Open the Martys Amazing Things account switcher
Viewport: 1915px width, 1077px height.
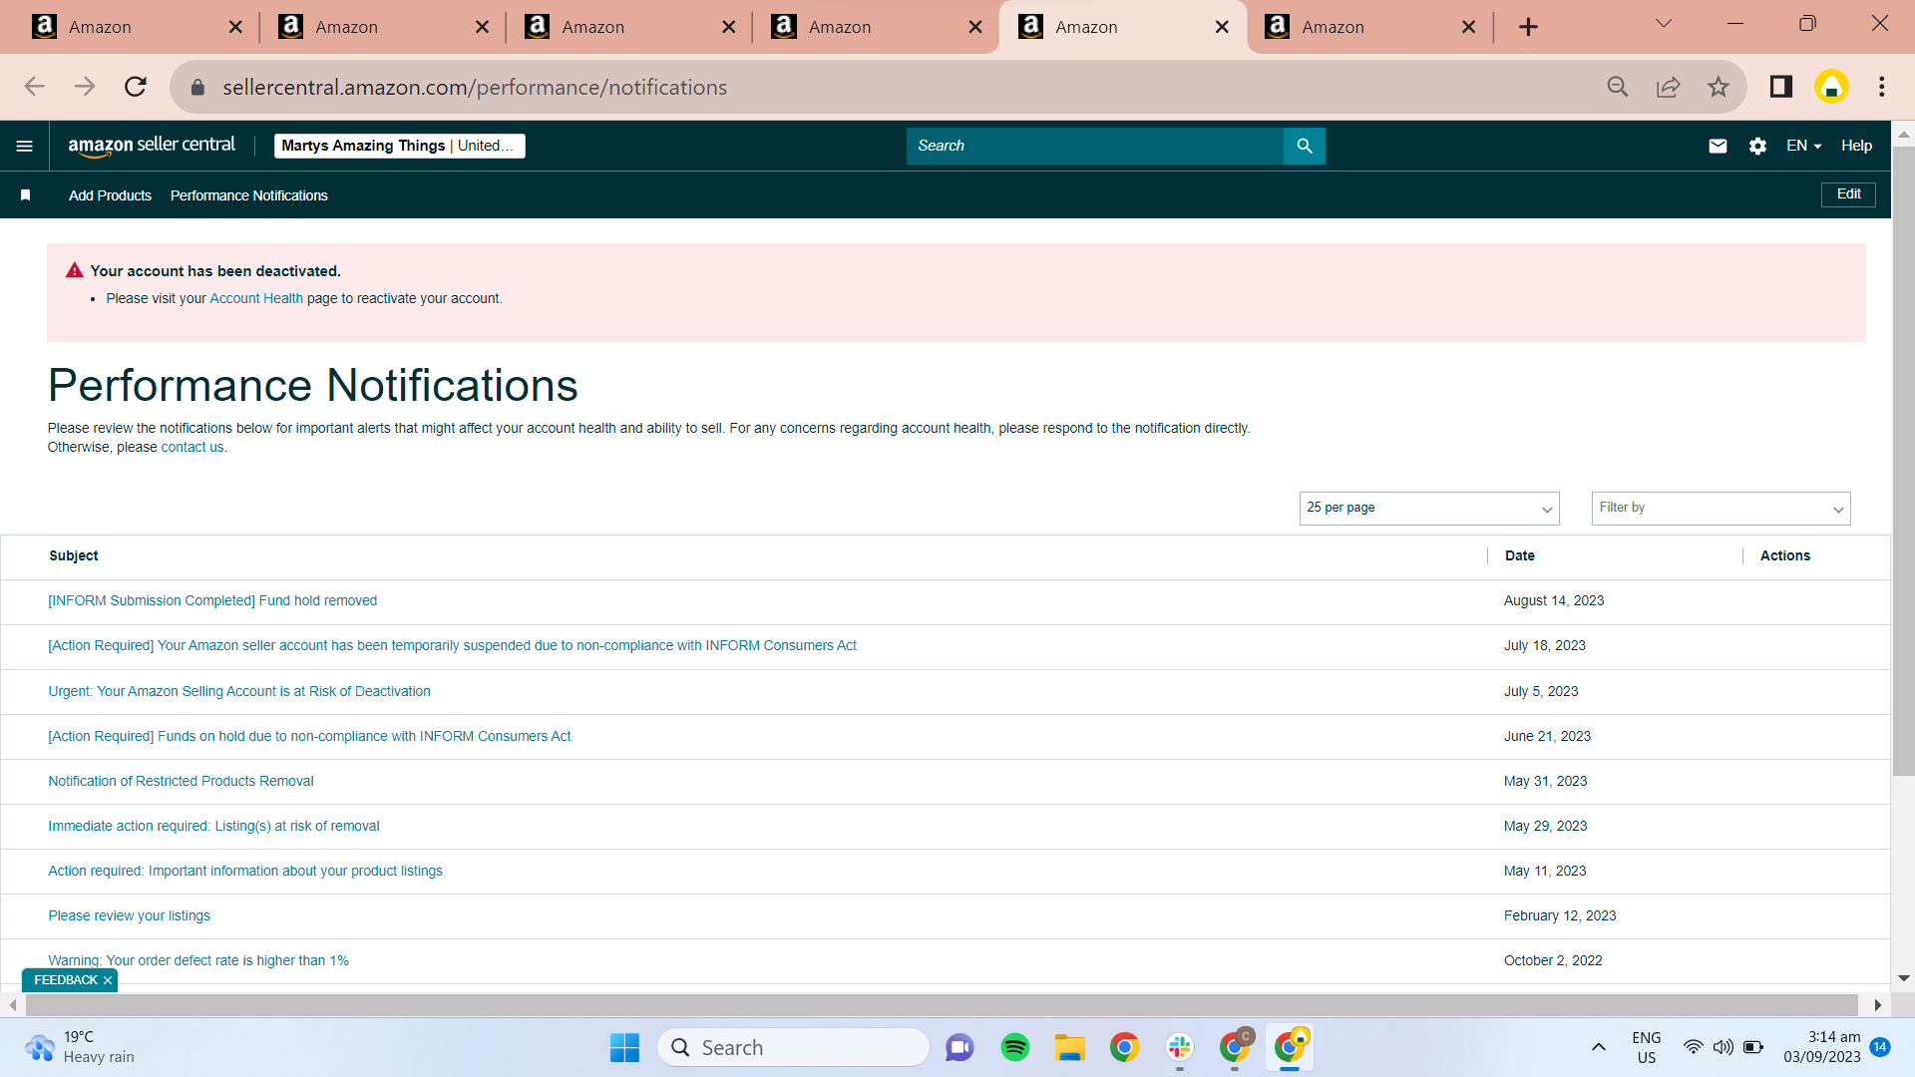pos(399,146)
